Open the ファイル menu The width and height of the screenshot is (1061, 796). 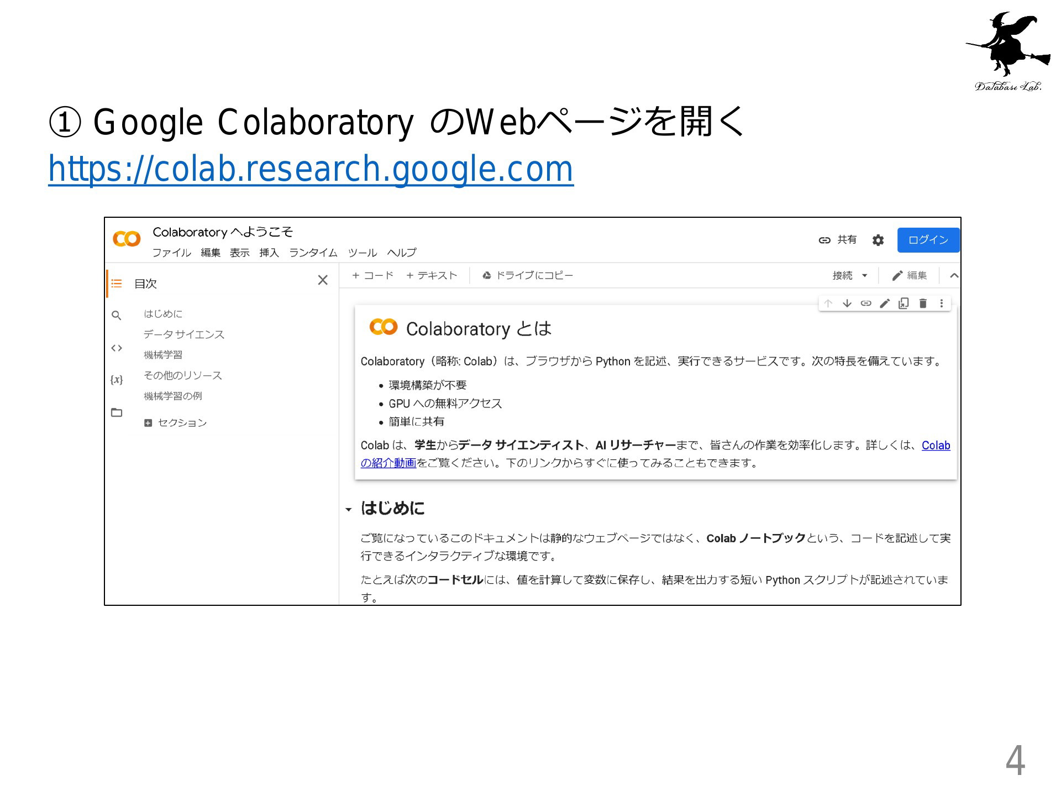[x=171, y=253]
